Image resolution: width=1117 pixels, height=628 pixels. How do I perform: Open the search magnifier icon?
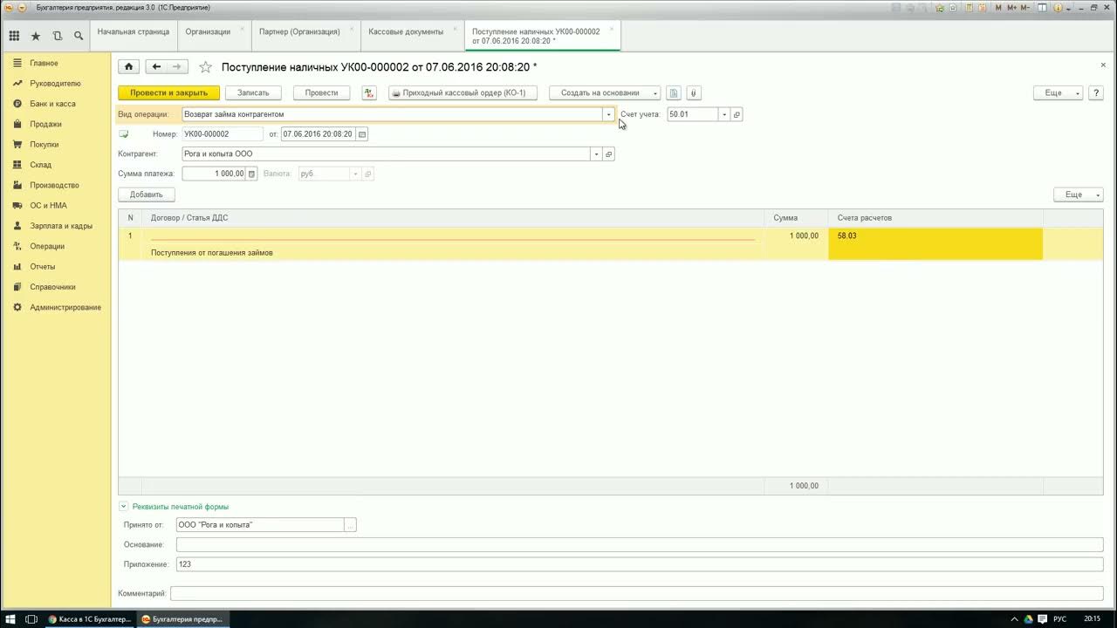pos(79,36)
